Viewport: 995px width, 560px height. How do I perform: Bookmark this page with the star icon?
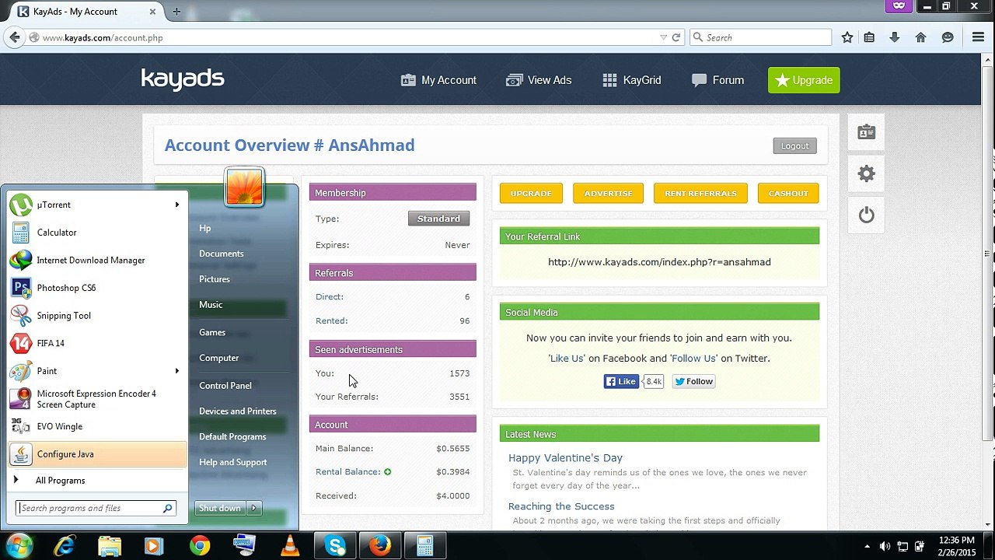[847, 37]
